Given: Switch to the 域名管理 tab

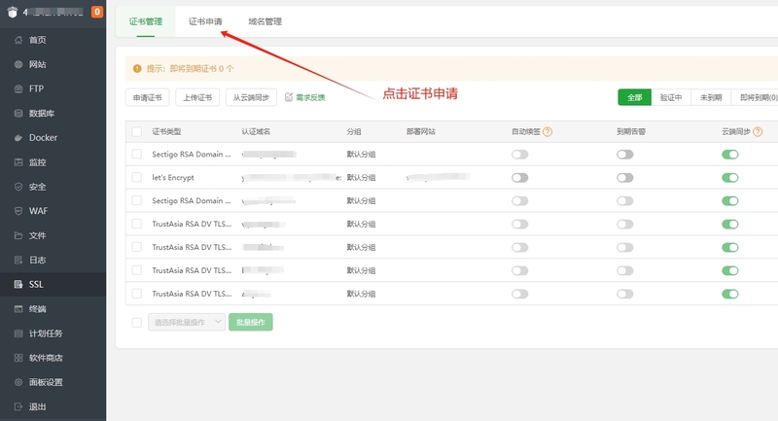Looking at the screenshot, I should 265,20.
